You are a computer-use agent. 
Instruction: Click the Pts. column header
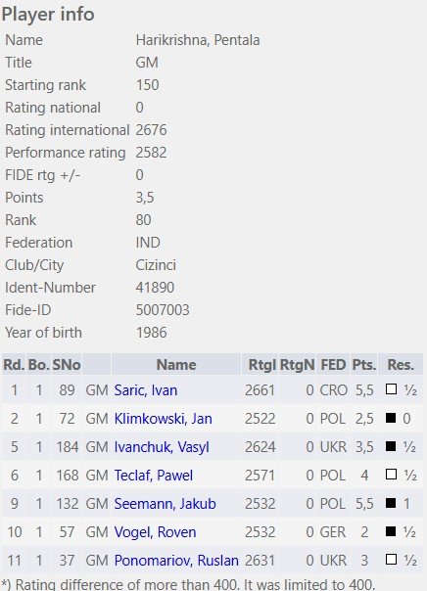(364, 364)
